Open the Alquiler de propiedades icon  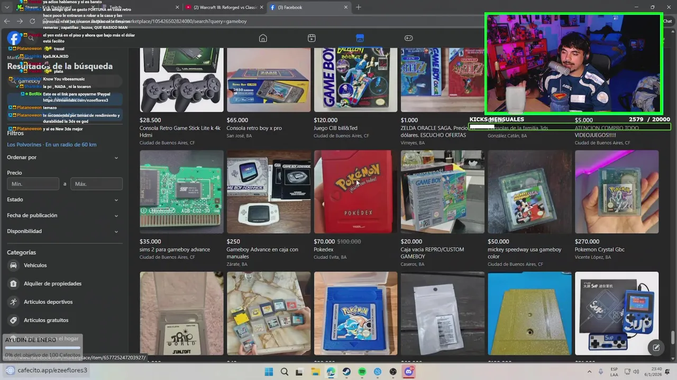(x=13, y=283)
